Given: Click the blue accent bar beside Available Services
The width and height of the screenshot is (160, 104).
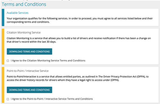Looking at the screenshot, I should (3, 18).
